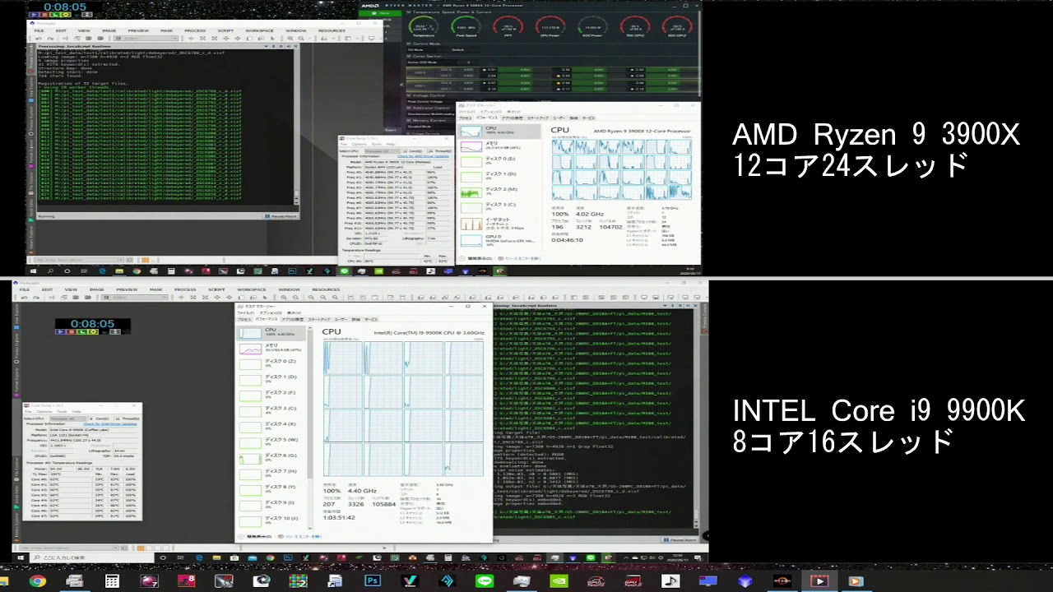Select CPU graph thumbnail in 9900K Task Manager
Screen dimensions: 1053x592
(250, 333)
